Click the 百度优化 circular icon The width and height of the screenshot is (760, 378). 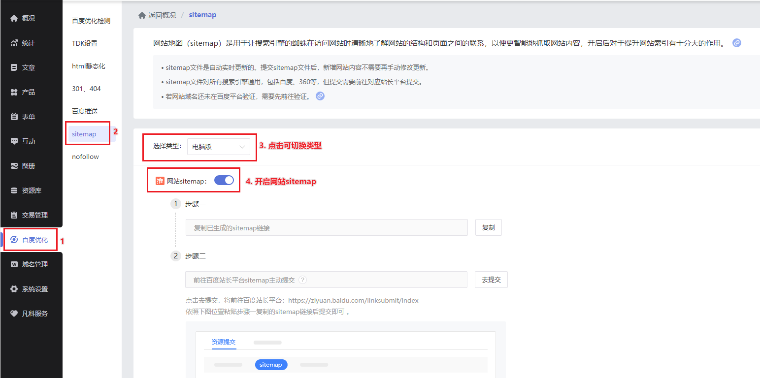[14, 240]
